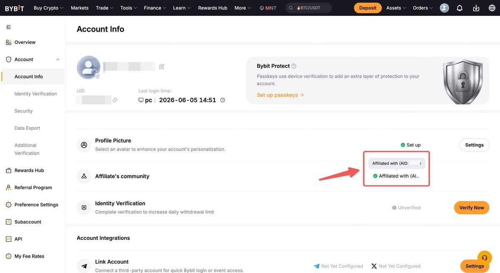The width and height of the screenshot is (500, 273).
Task: Click the Link Account paper-plane icon
Action: [84, 266]
